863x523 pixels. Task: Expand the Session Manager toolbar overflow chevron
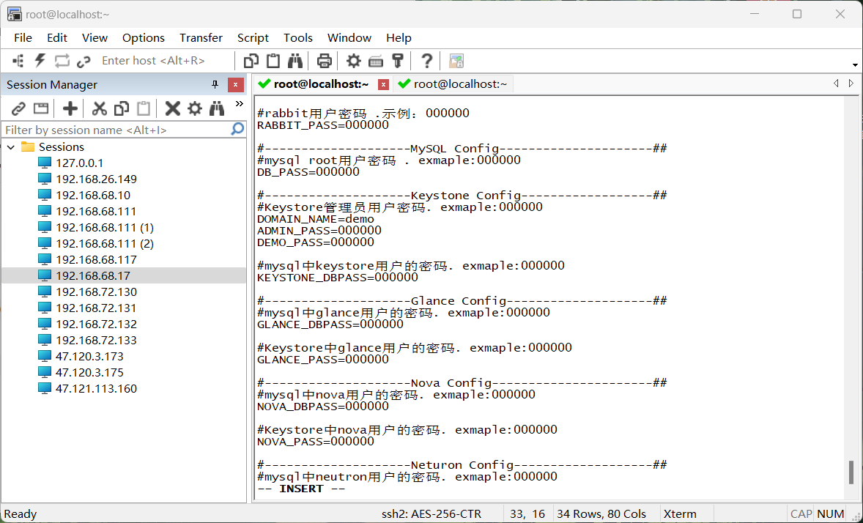(239, 105)
